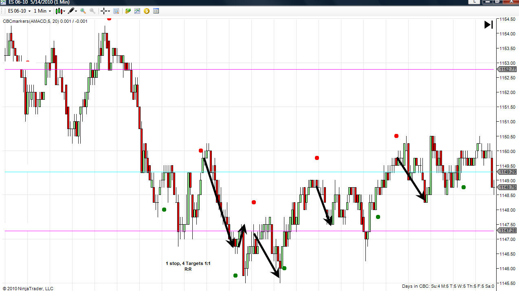Viewport: 519px width, 291px height.
Task: Select the crosshair cursor icon
Action: coord(104,11)
